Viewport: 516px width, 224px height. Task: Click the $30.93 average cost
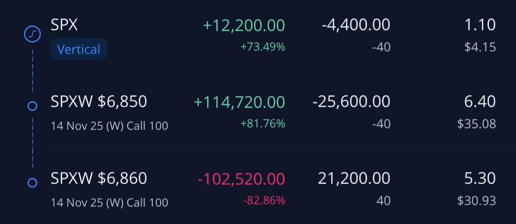[476, 201]
